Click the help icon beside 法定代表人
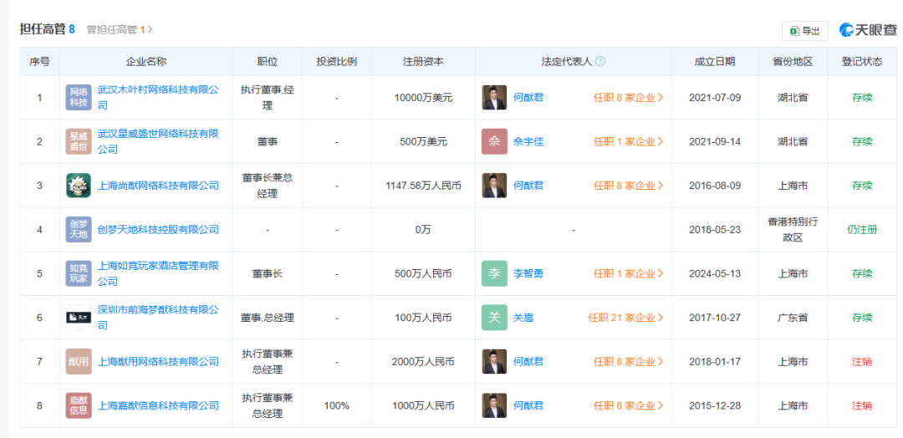 pyautogui.click(x=600, y=62)
